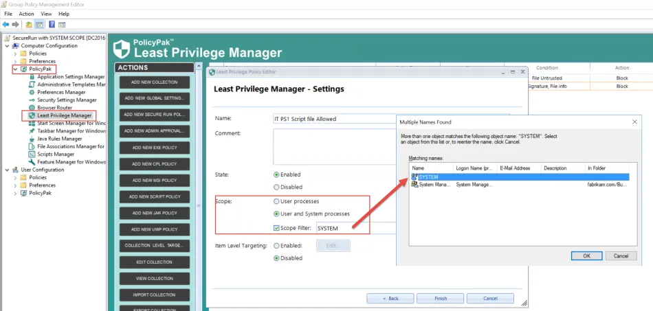This screenshot has height=311, width=653.
Task: Select Browser Router in the tree
Action: [54, 108]
